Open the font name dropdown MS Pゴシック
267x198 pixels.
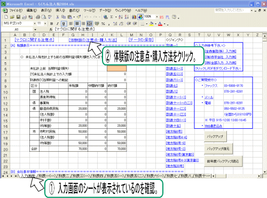click(35, 23)
